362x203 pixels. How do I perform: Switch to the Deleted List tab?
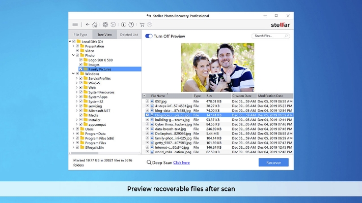pos(129,35)
